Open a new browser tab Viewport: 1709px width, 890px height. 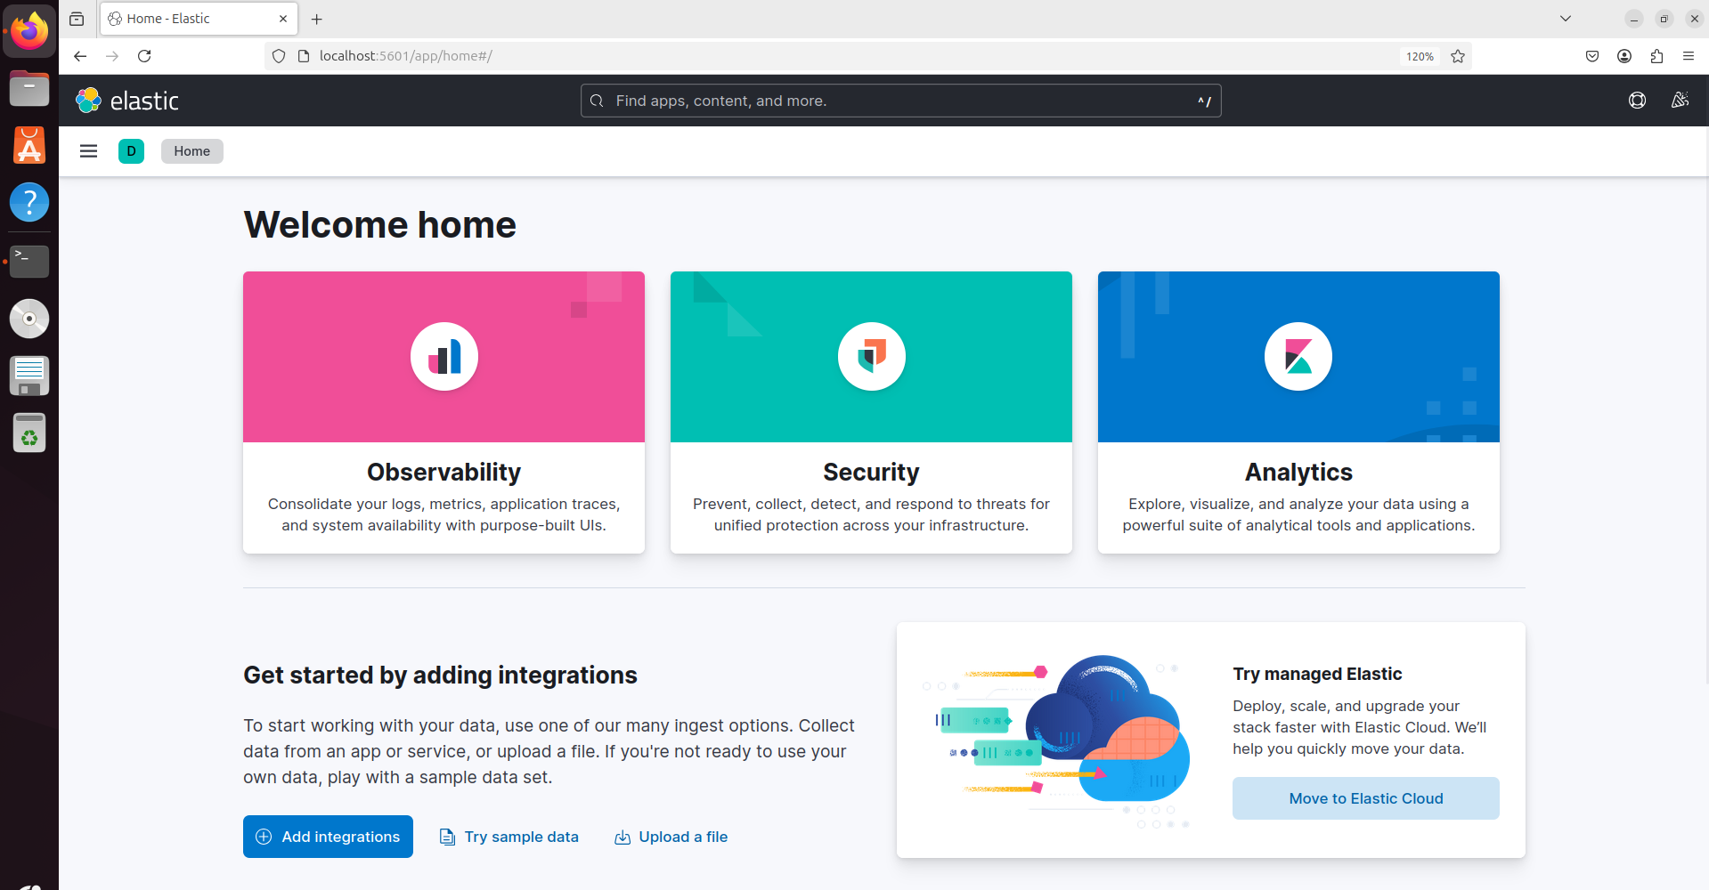(x=316, y=19)
